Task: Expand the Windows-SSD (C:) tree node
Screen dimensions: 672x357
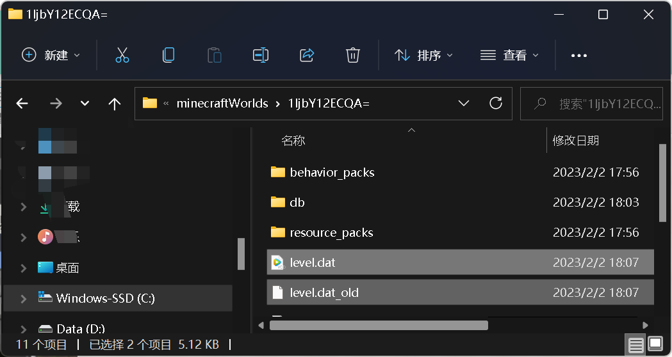Action: (x=24, y=298)
